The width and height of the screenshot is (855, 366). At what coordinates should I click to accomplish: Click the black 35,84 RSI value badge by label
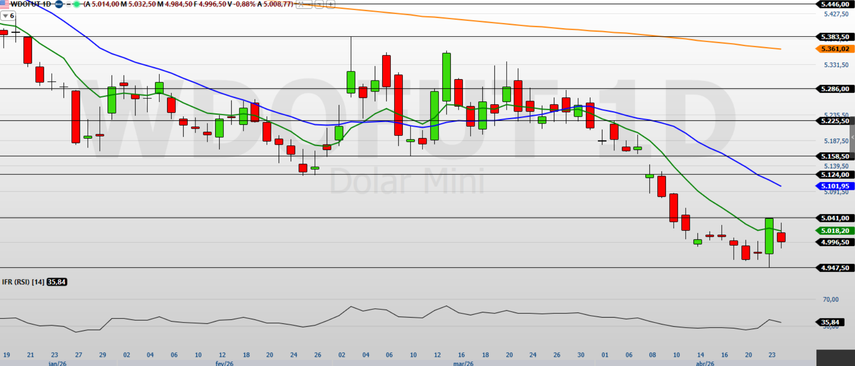coord(57,282)
